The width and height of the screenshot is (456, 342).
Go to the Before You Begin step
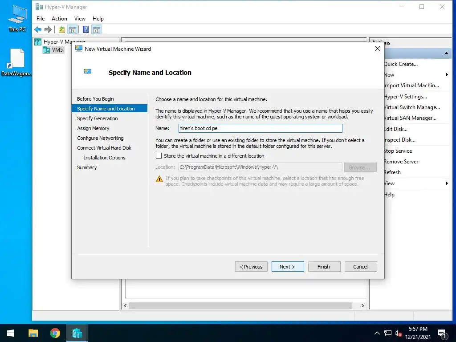pos(95,99)
